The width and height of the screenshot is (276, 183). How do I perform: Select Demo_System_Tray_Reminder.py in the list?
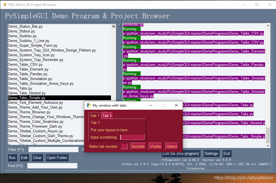click(x=59, y=60)
